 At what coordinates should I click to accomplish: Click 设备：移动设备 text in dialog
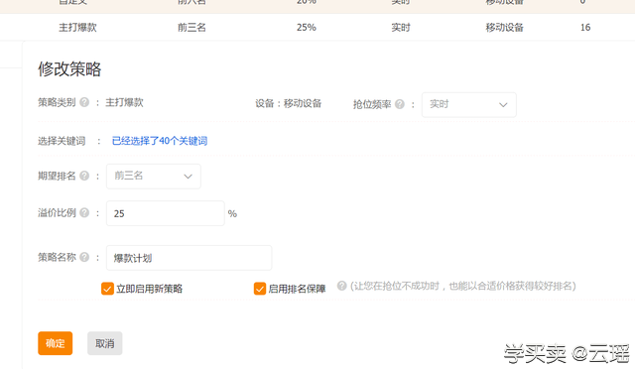289,103
